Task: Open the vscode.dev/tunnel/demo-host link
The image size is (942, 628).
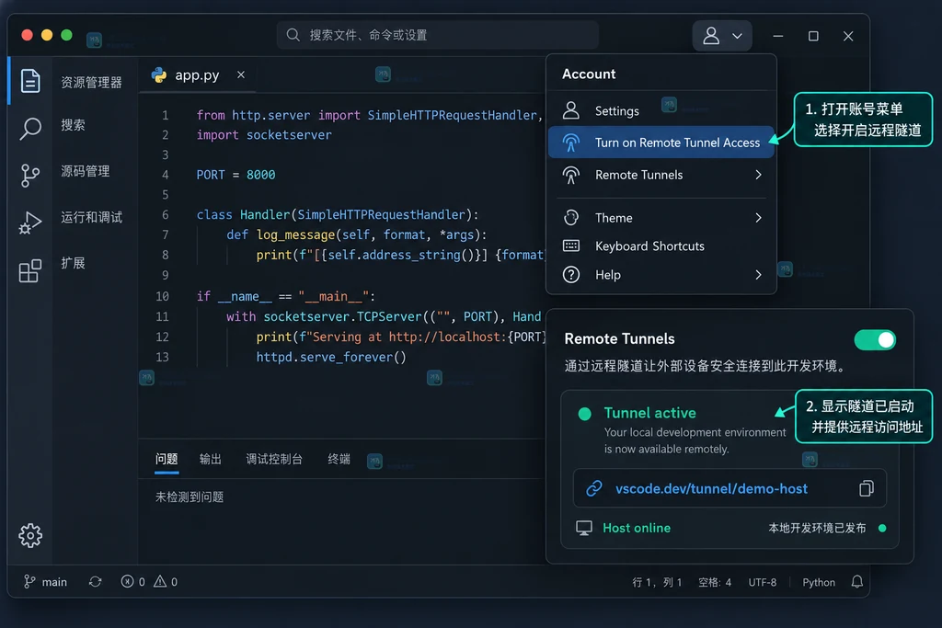Action: (711, 489)
